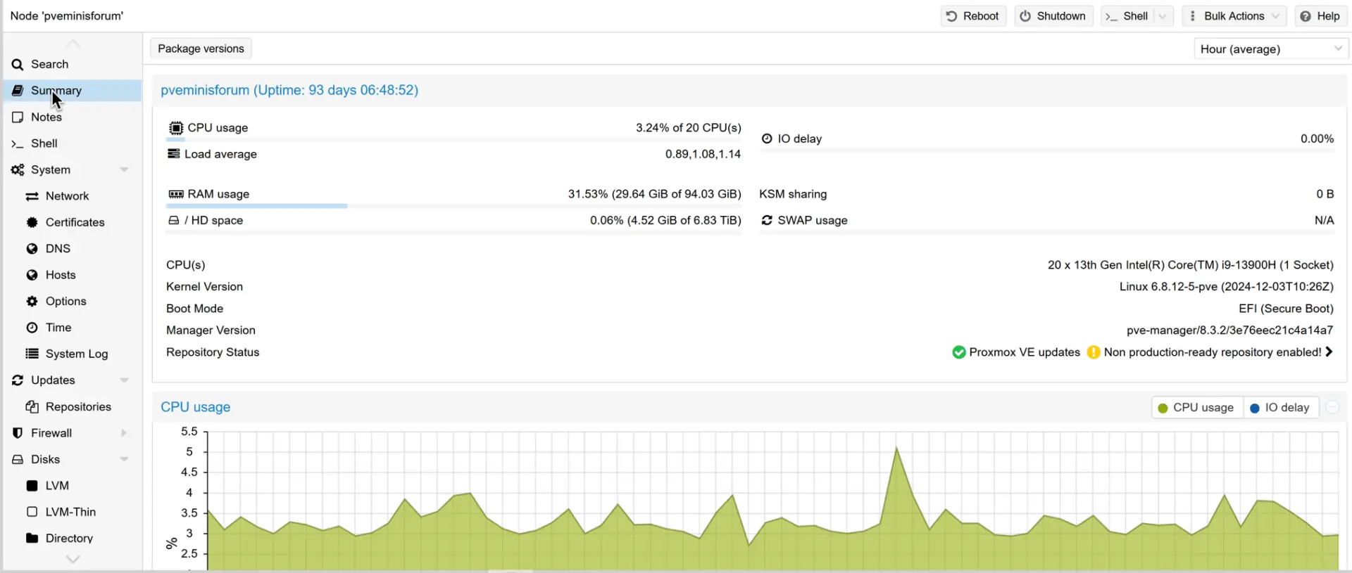Click the Load average bars icon
Image resolution: width=1352 pixels, height=573 pixels.
[173, 154]
